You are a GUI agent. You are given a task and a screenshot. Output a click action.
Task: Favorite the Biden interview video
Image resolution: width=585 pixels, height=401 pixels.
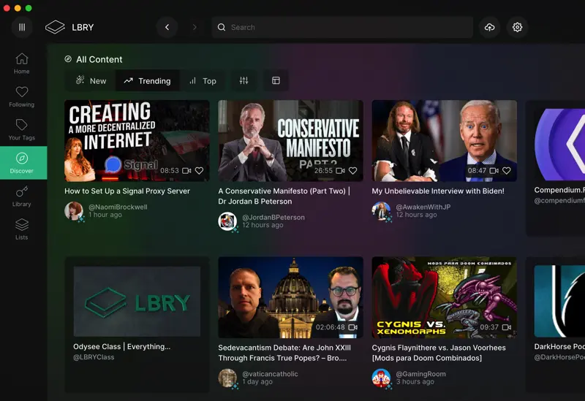pos(506,170)
